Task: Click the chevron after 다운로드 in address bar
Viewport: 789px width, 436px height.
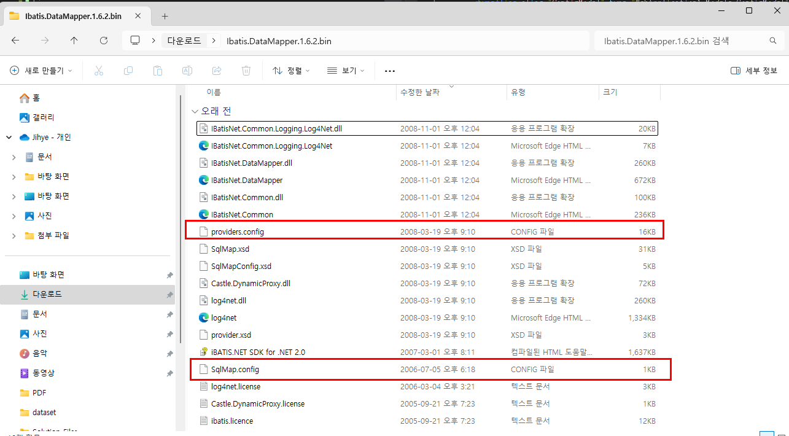Action: (214, 41)
